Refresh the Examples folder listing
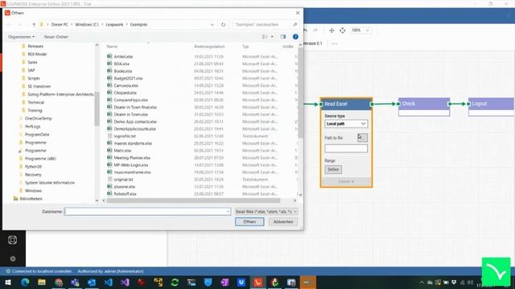Viewport: 515px width, 289px height. pyautogui.click(x=224, y=25)
